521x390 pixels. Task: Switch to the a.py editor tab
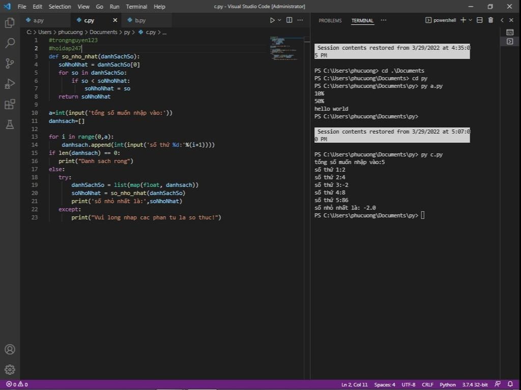coord(45,20)
